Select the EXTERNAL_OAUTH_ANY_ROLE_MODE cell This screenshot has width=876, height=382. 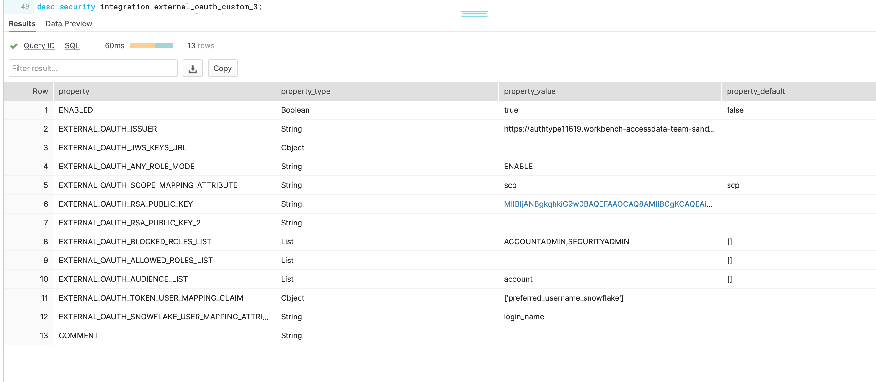(164, 166)
